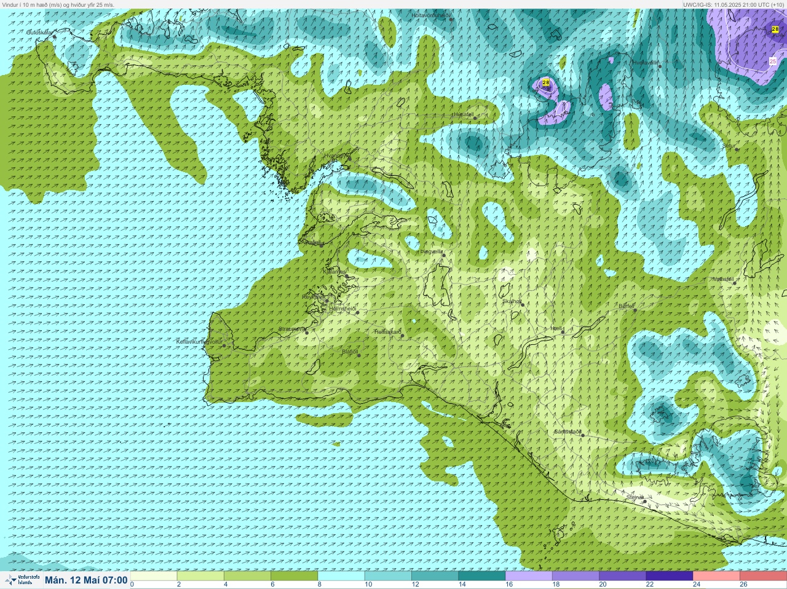Pick the 2–4 m/s light green legend swatch
Image resolution: width=787 pixels, height=589 pixels.
point(200,576)
